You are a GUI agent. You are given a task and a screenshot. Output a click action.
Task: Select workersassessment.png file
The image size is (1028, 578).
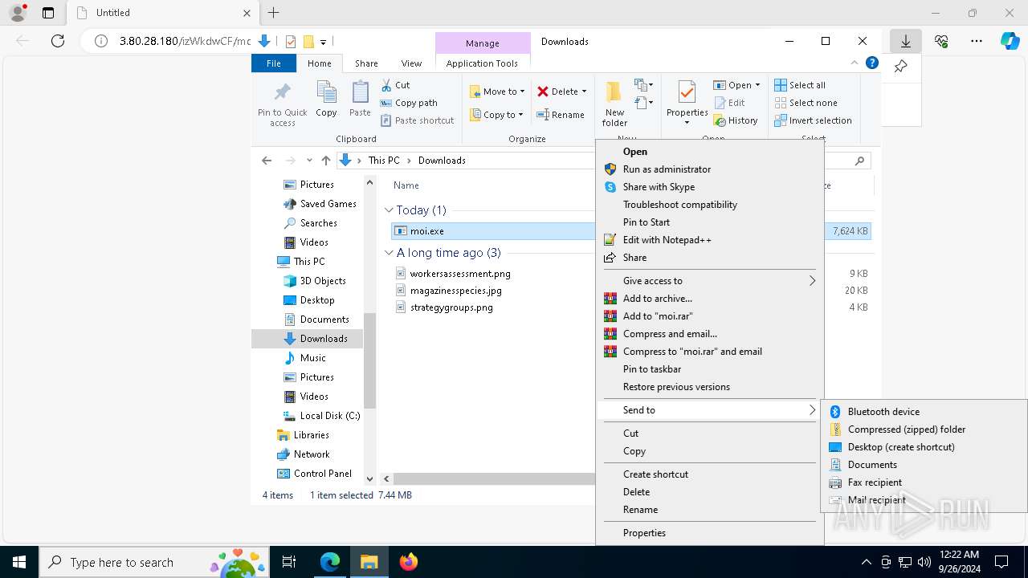[460, 274]
